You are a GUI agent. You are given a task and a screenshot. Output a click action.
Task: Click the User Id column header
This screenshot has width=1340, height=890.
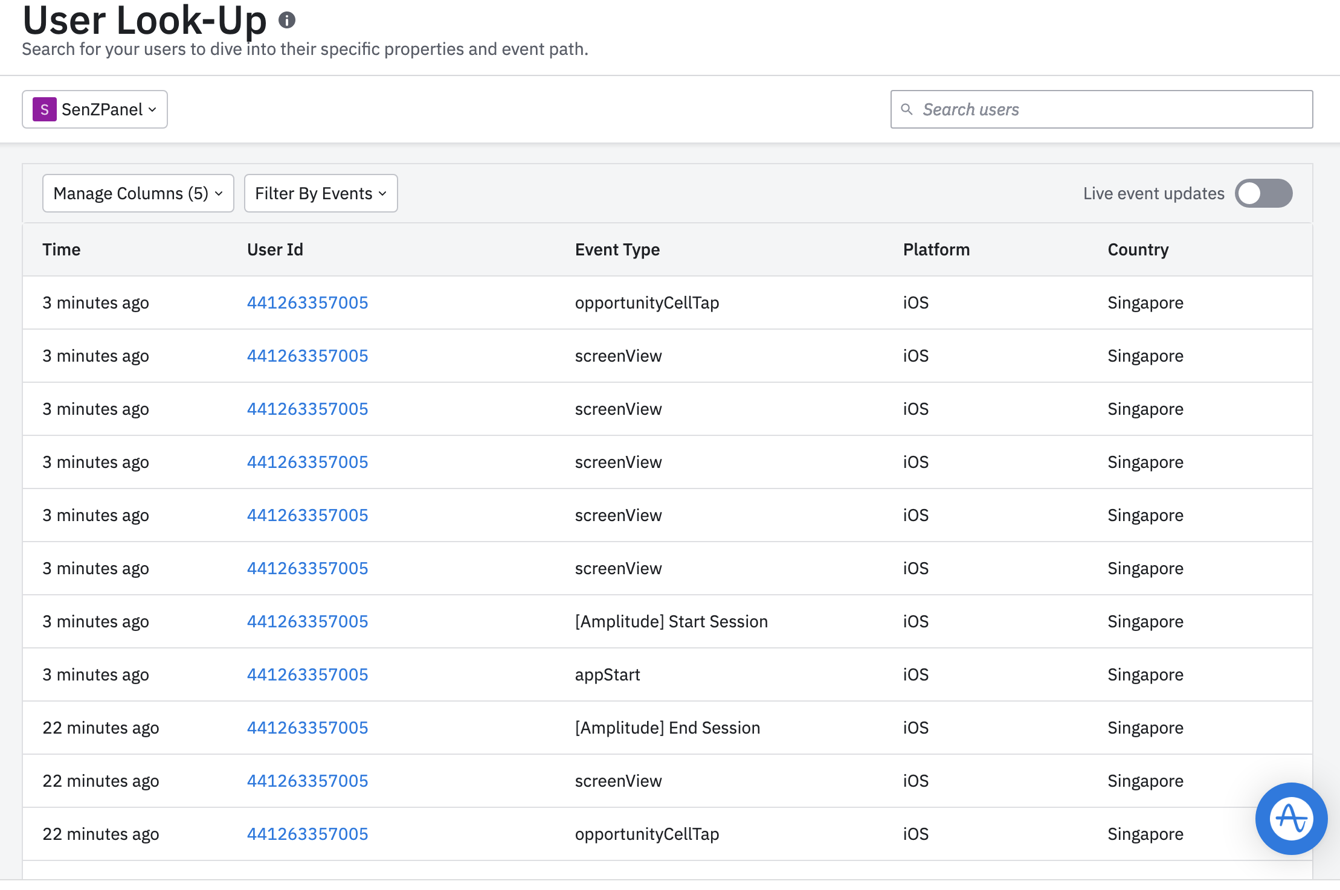[275, 249]
